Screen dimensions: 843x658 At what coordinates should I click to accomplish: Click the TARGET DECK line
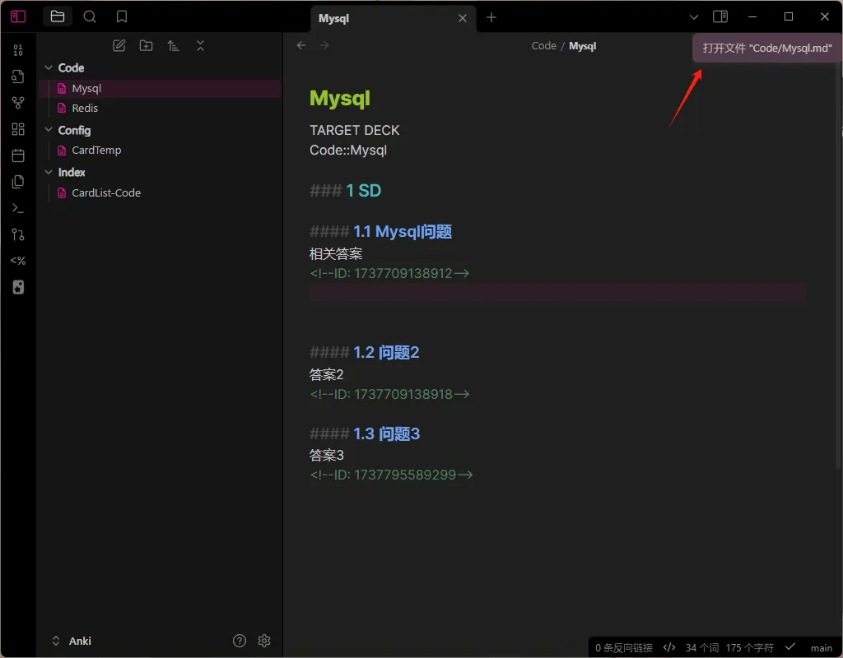pyautogui.click(x=354, y=131)
